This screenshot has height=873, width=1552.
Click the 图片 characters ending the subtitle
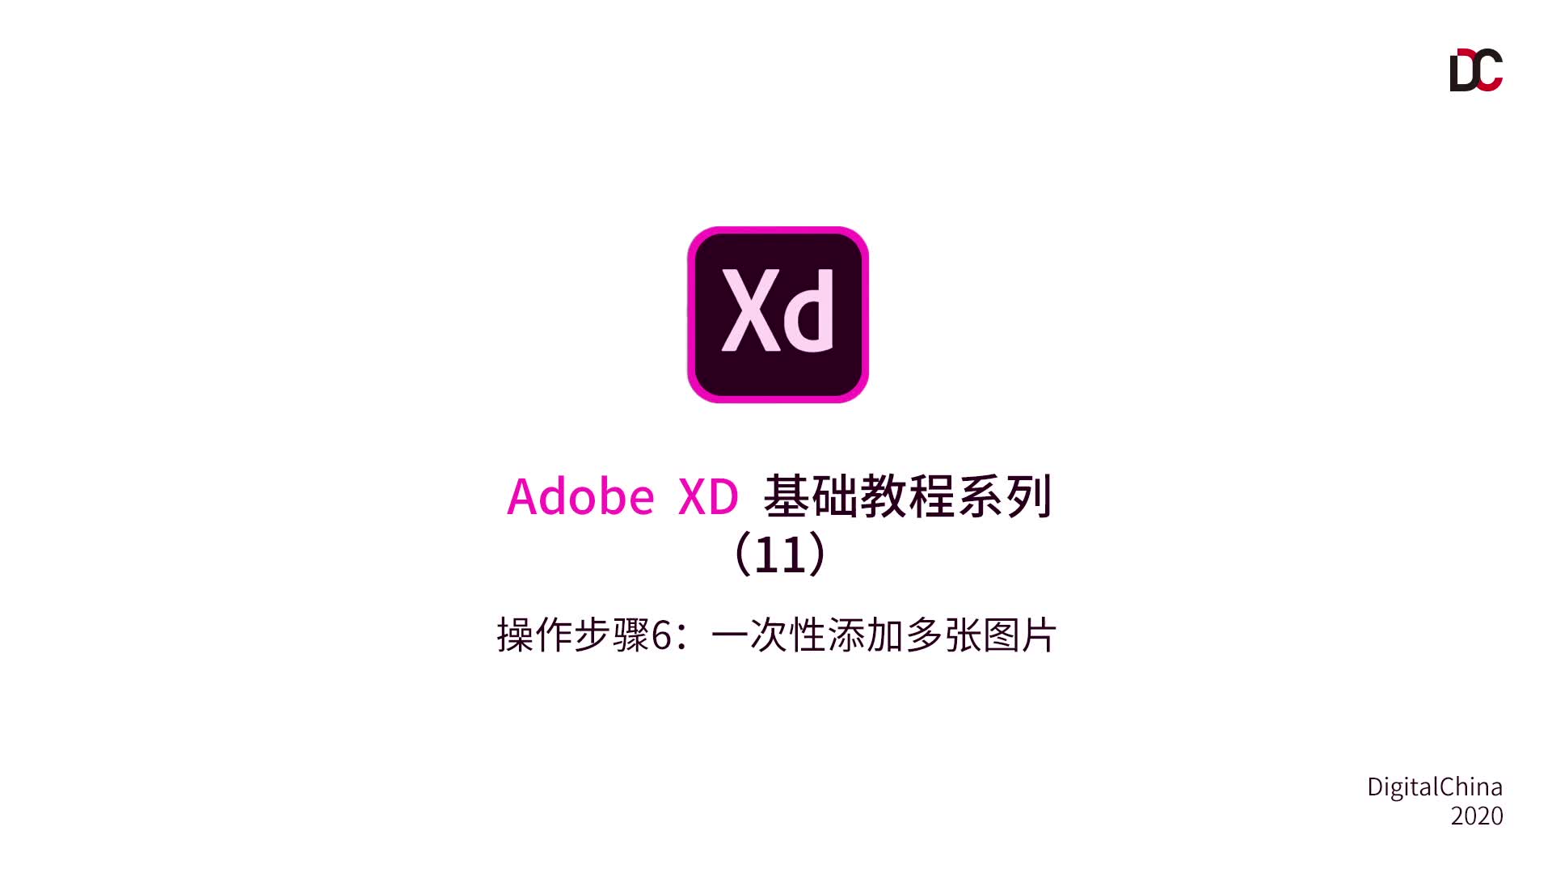click(1019, 635)
